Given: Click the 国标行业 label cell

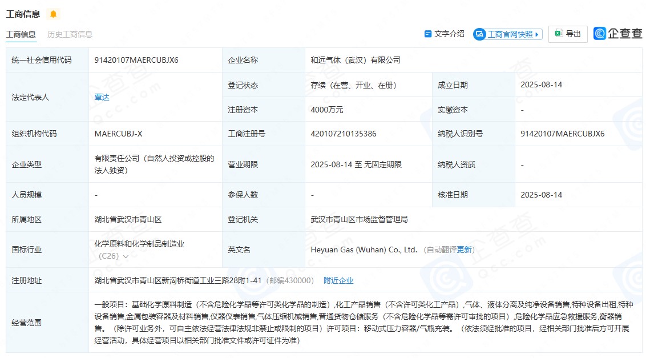Looking at the screenshot, I should pyautogui.click(x=47, y=250).
